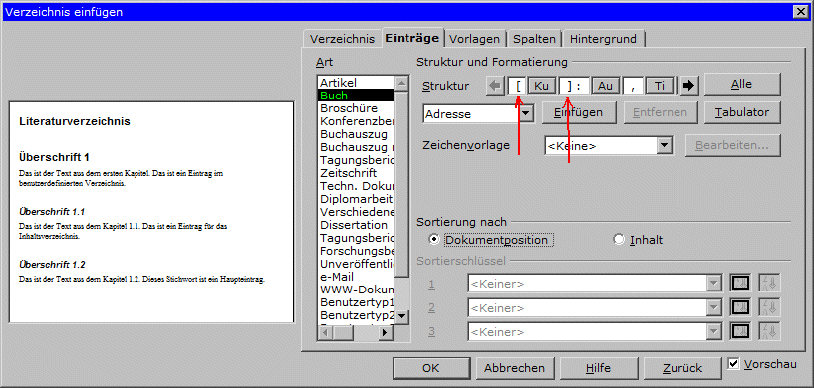This screenshot has height=388, width=814.
Task: Click the Tabulator button
Action: pyautogui.click(x=742, y=112)
